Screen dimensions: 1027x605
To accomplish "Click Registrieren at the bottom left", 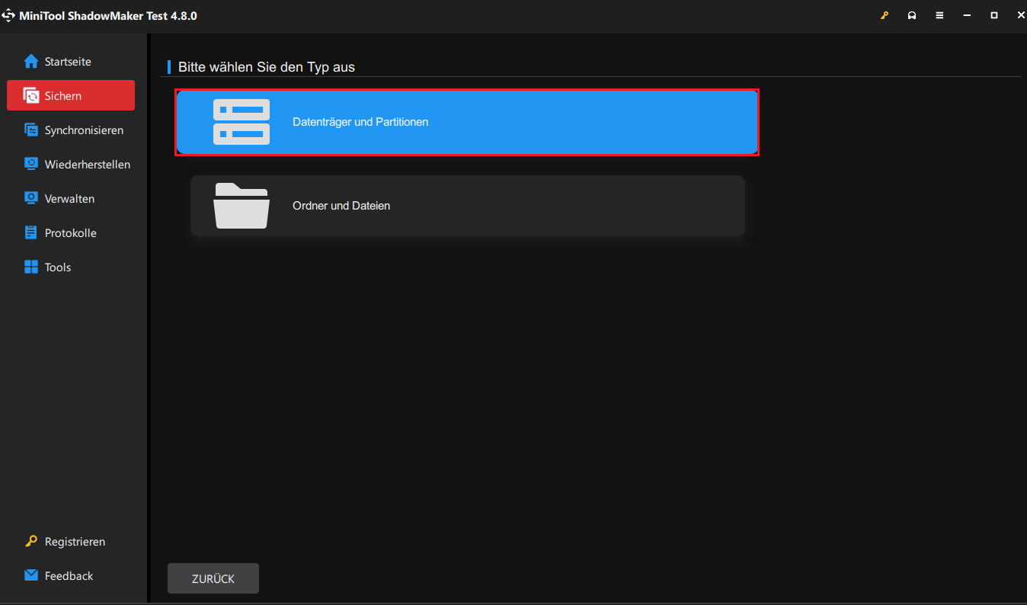I will pos(74,541).
